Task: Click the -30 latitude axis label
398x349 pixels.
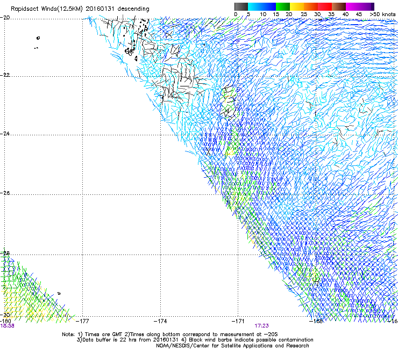Action: (x=5, y=315)
